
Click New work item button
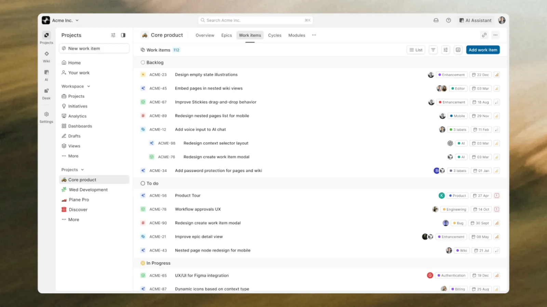(x=94, y=48)
